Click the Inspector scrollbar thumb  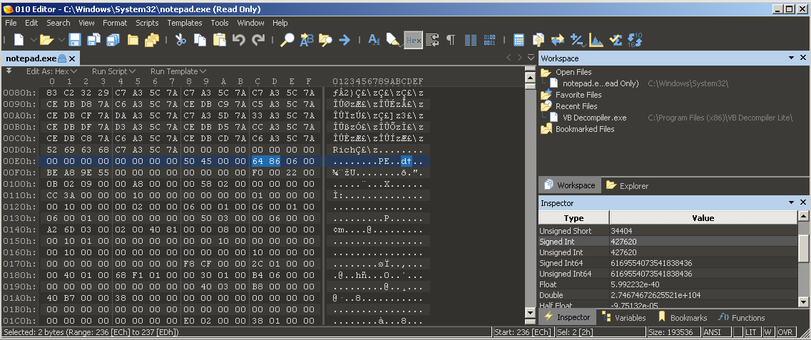[802, 249]
